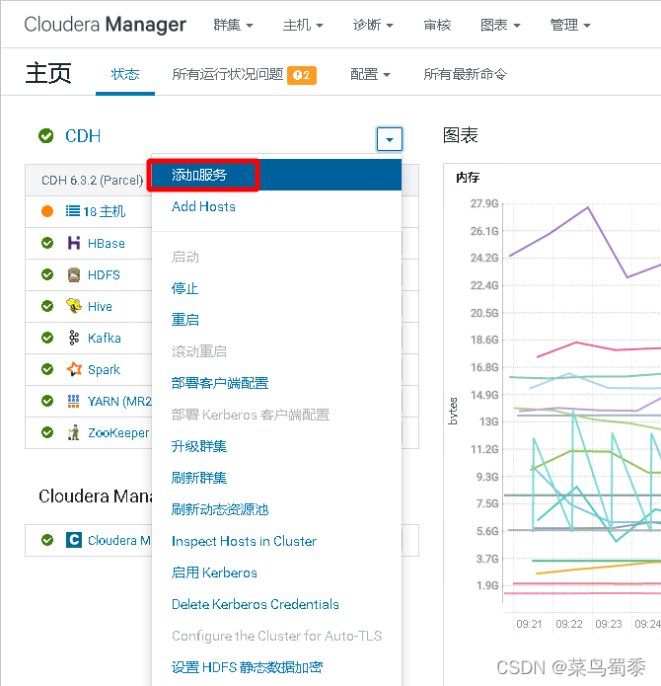This screenshot has width=661, height=686.
Task: Click the Cloudera Management Service C icon
Action: (74, 540)
